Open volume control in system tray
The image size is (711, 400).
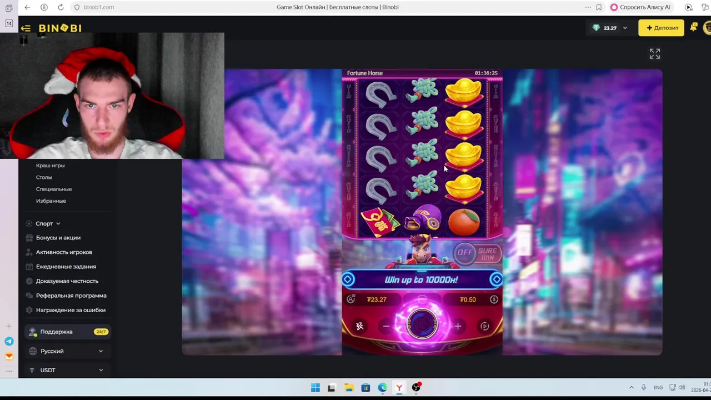[682, 387]
